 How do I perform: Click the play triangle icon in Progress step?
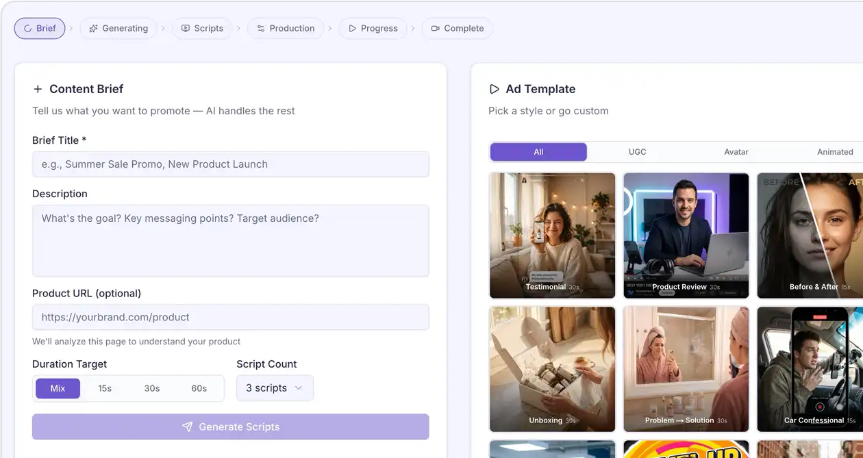point(352,29)
